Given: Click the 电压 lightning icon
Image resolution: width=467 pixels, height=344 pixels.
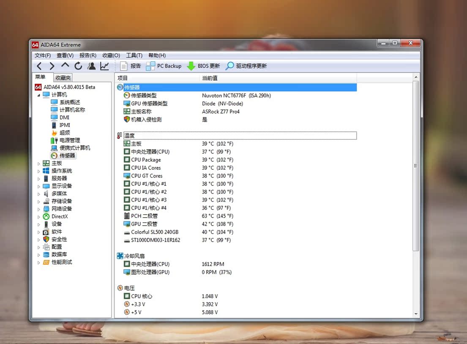Looking at the screenshot, I should [x=120, y=288].
